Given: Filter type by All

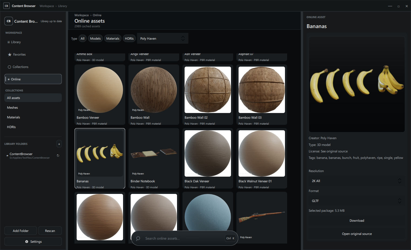Looking at the screenshot, I should [x=83, y=39].
